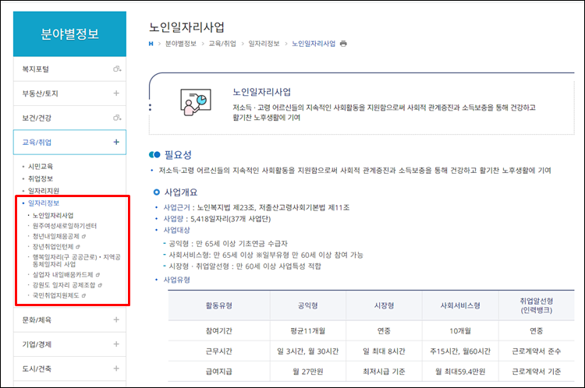Click 주15시간, 월60시간 cell
Screen dimensions: 585x388
(x=460, y=351)
